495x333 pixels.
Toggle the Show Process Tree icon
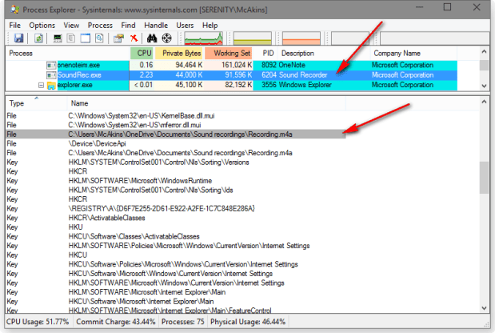(x=71, y=38)
